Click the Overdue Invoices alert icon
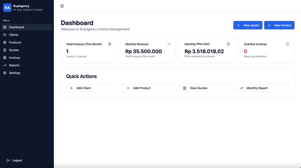 click(x=288, y=44)
